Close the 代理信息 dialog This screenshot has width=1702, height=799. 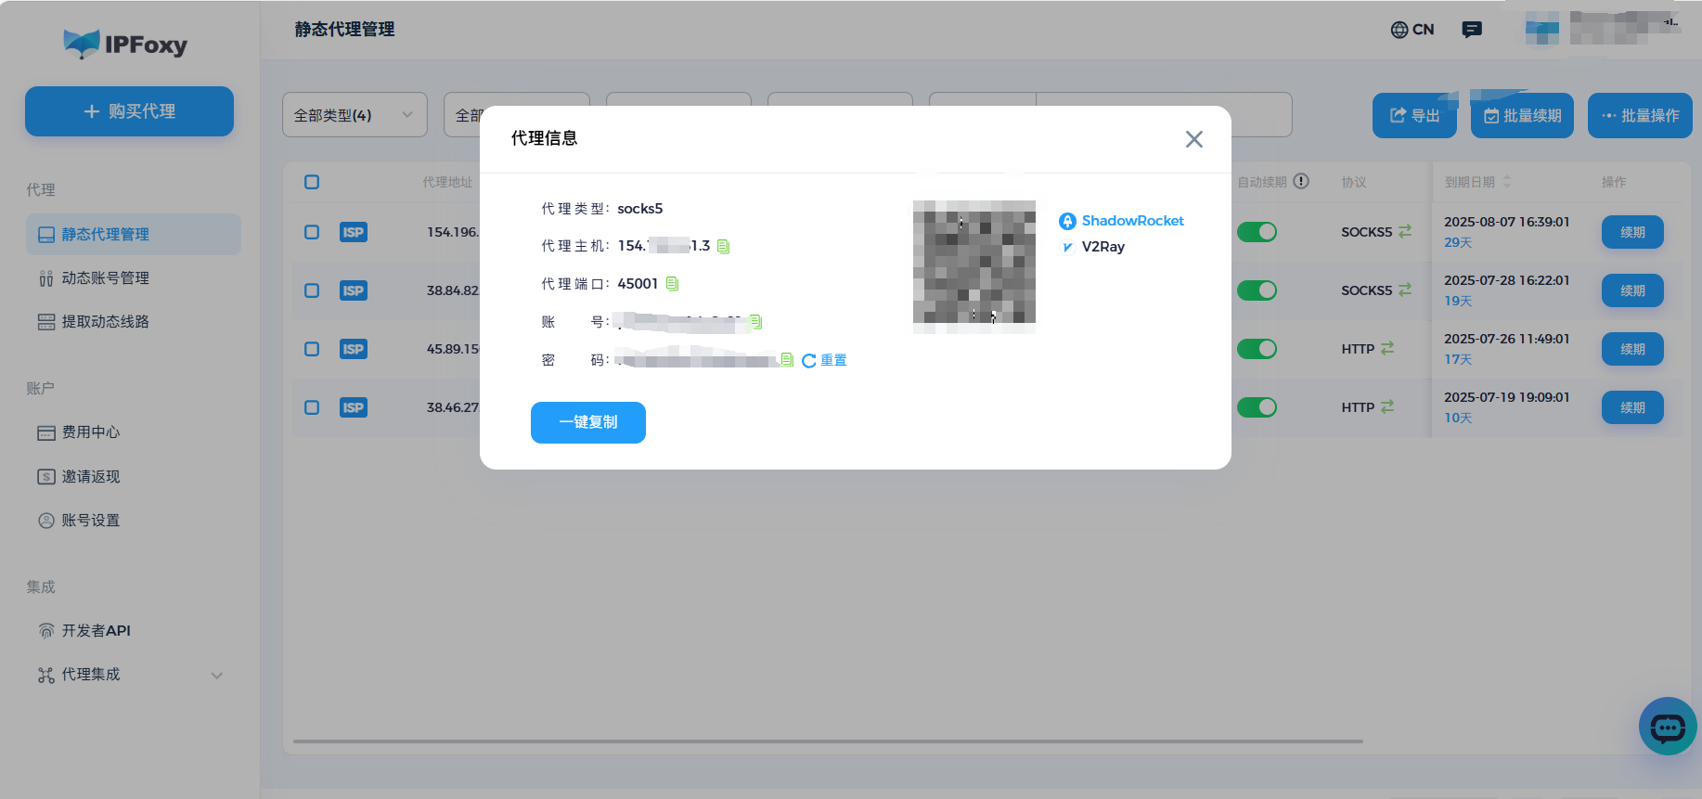1193,139
